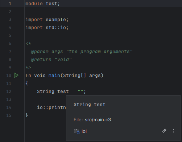
Task: Click the main function name
Action: (54, 76)
